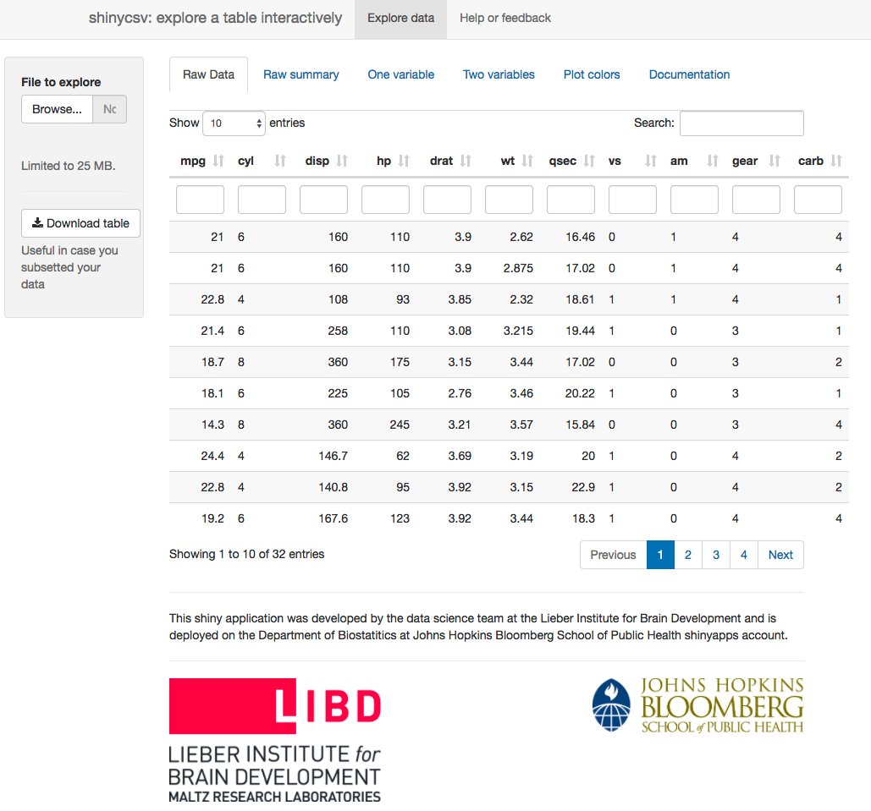The image size is (871, 811).
Task: Sort table by am column arrows
Action: 713,161
